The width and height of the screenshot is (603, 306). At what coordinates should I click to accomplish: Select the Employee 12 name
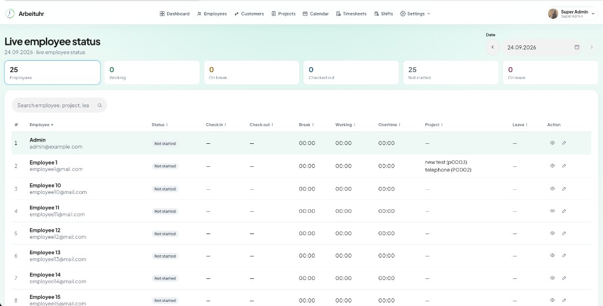point(45,230)
